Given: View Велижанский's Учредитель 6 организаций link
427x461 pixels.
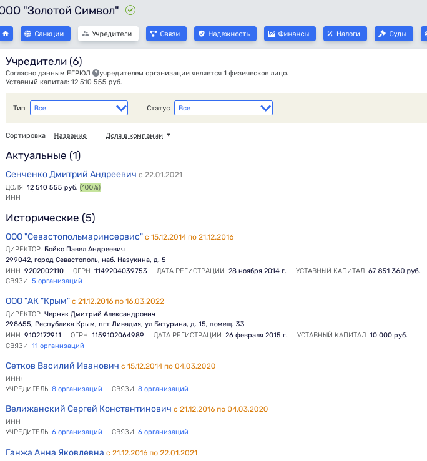Looking at the screenshot, I should pos(77,432).
